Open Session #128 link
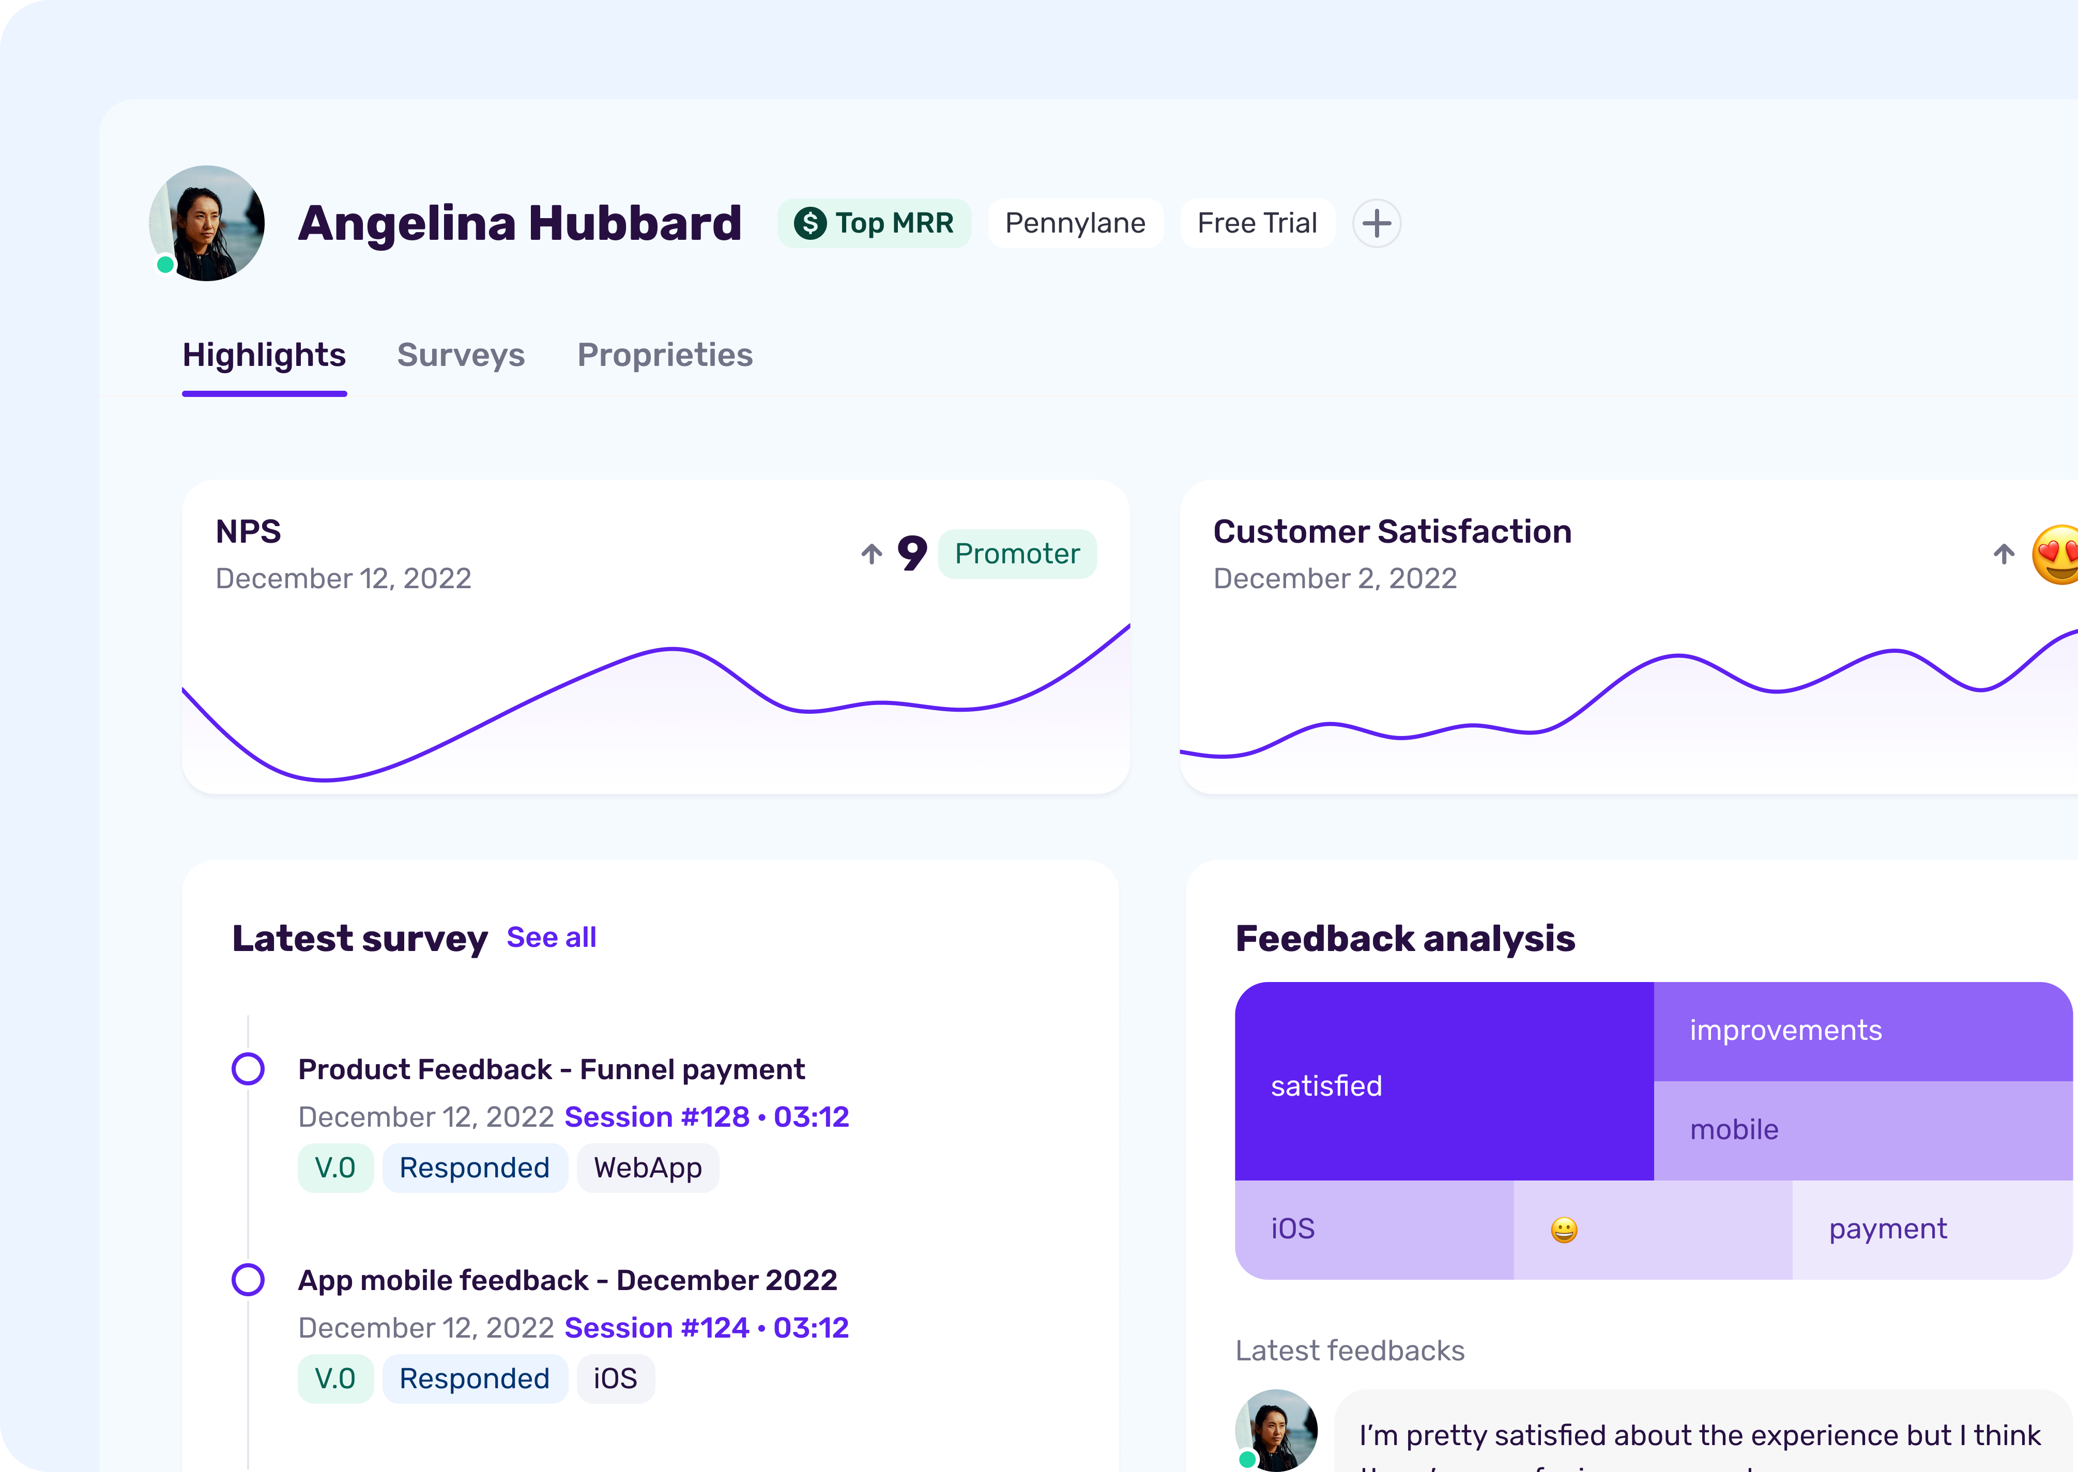This screenshot has height=1472, width=2078. tap(706, 1117)
